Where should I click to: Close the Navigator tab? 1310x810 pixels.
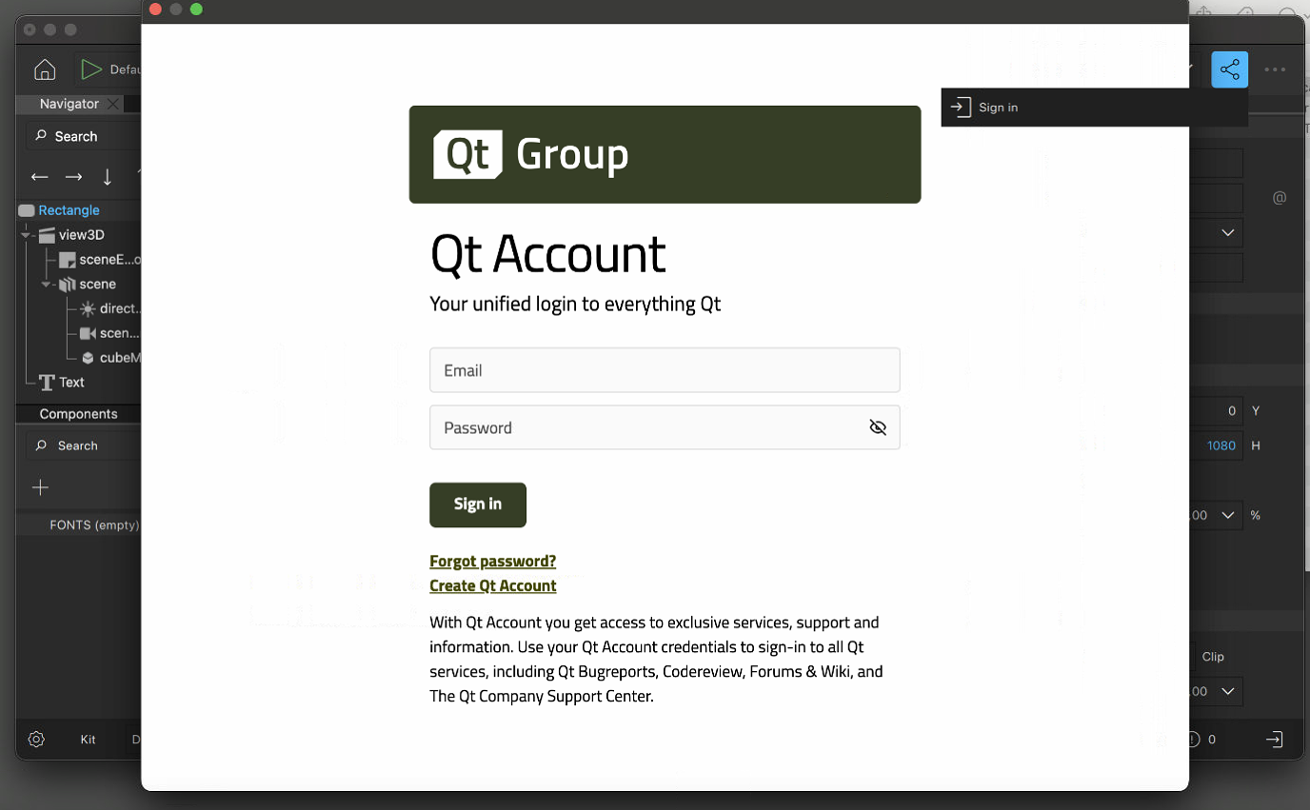coord(113,104)
